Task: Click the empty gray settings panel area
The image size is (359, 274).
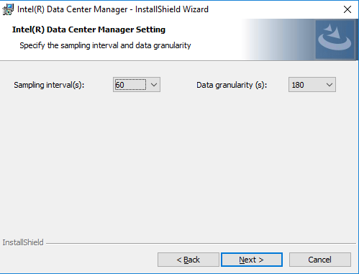Action: click(x=179, y=163)
